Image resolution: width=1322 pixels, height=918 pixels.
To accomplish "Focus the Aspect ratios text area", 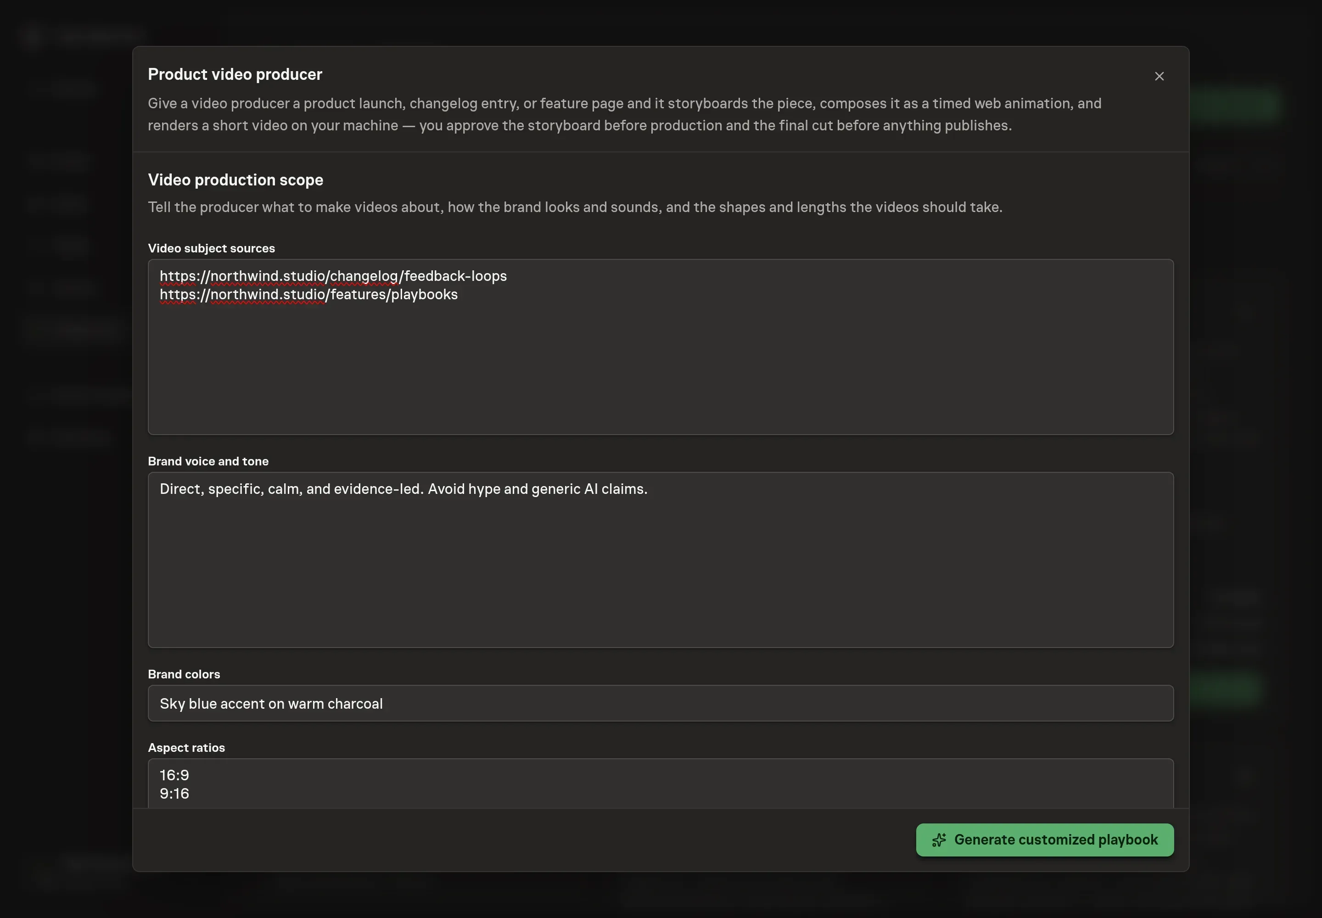I will pyautogui.click(x=661, y=784).
